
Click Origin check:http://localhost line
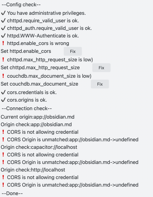[33, 170]
